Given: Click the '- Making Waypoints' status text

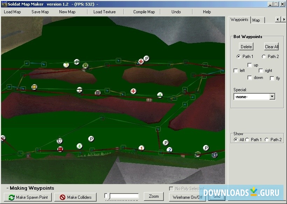Looking at the screenshot, I should coord(30,188).
